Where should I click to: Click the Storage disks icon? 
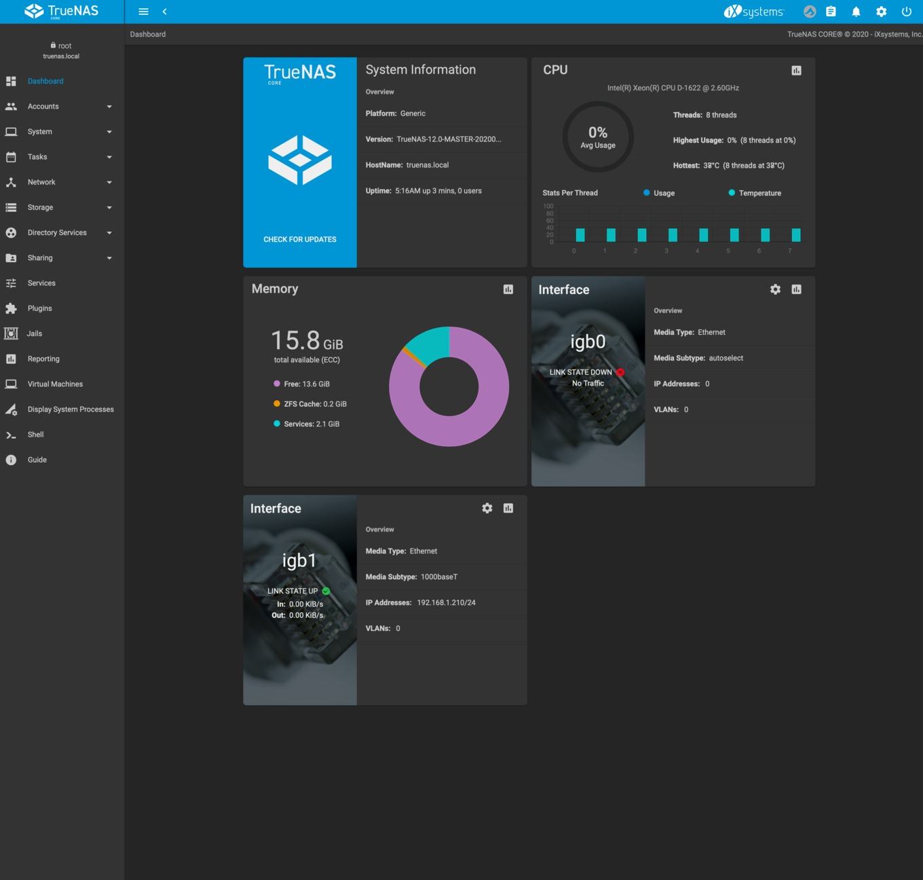(x=11, y=207)
